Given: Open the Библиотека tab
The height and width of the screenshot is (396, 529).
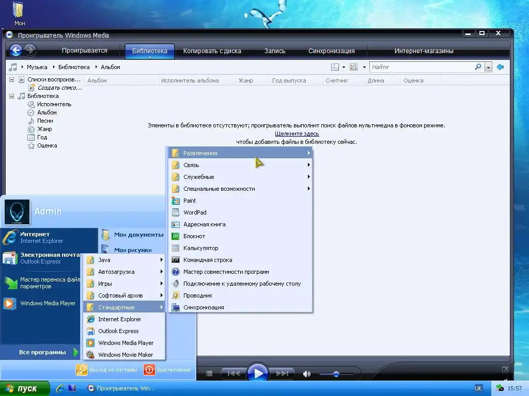Looking at the screenshot, I should click(x=150, y=51).
